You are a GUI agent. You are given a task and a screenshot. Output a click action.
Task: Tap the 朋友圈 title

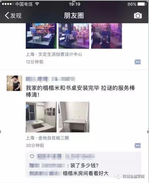(74, 15)
